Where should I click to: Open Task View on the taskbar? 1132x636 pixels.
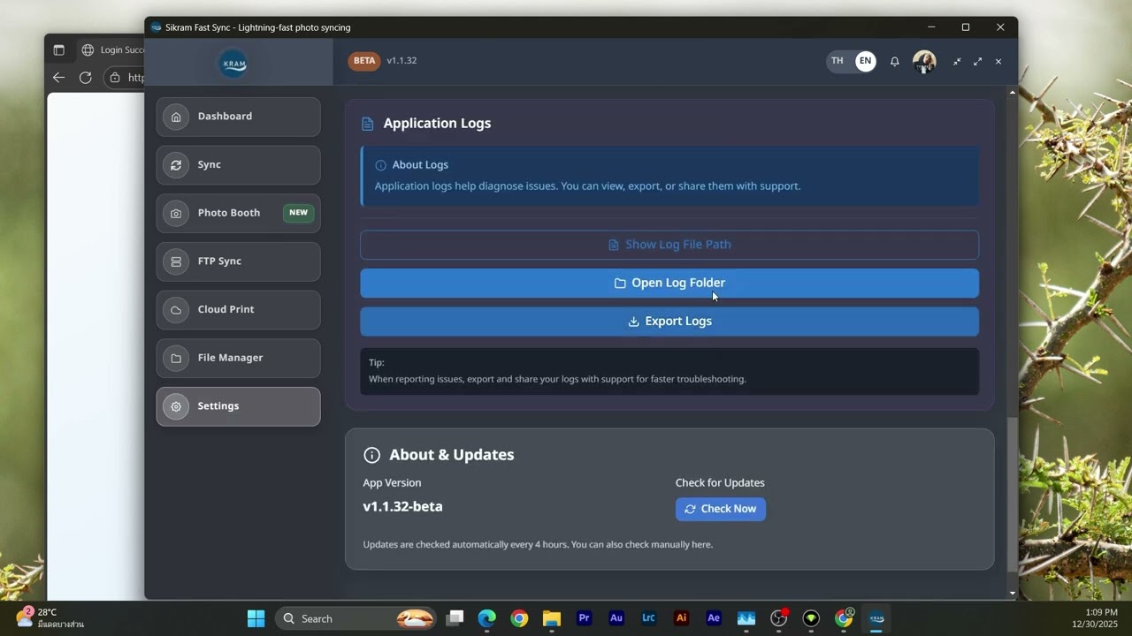point(455,618)
